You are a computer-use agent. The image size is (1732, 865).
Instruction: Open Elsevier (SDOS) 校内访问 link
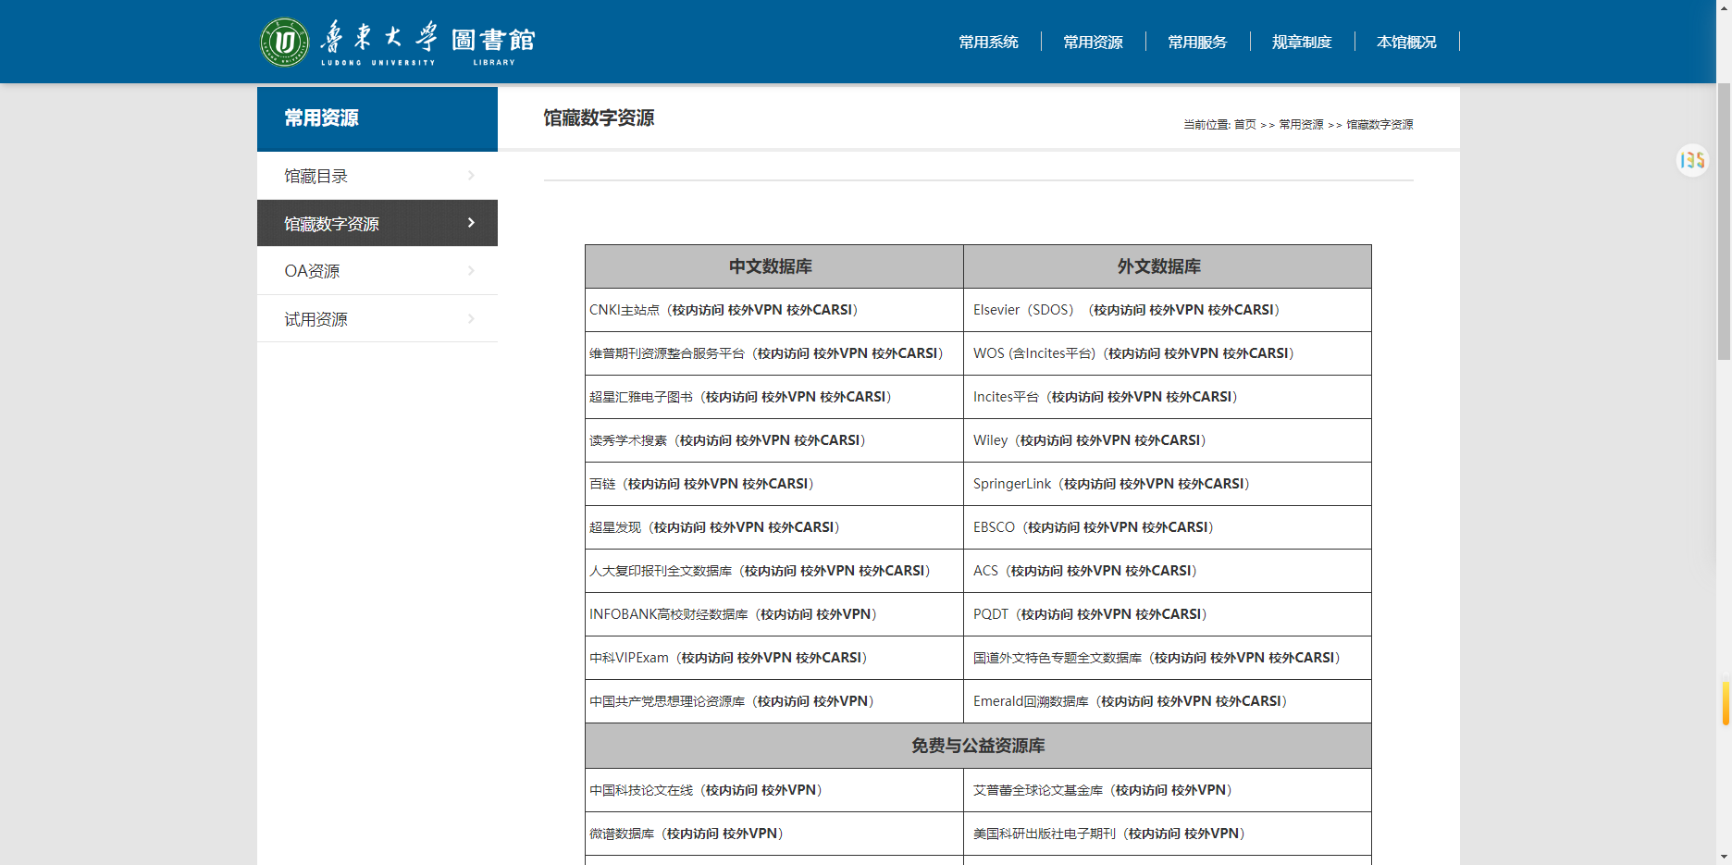coord(1120,310)
